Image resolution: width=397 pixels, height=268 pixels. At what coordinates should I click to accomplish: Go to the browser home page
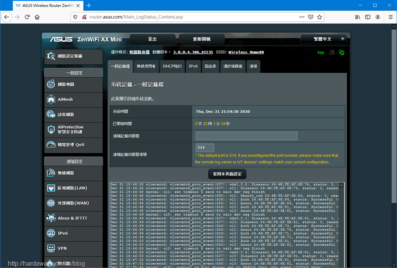point(37,17)
